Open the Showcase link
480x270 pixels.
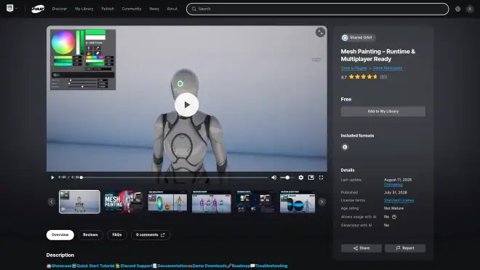pos(61,266)
